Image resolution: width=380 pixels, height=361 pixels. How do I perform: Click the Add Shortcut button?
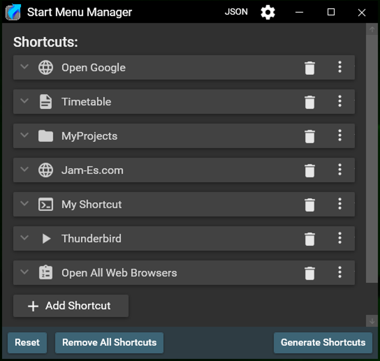coord(71,306)
